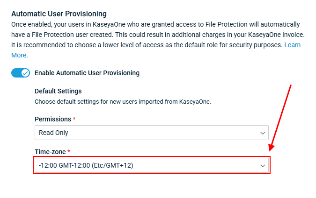Click the 'Choose default settings for new users' text
Image resolution: width=316 pixels, height=198 pixels.
coord(123,101)
